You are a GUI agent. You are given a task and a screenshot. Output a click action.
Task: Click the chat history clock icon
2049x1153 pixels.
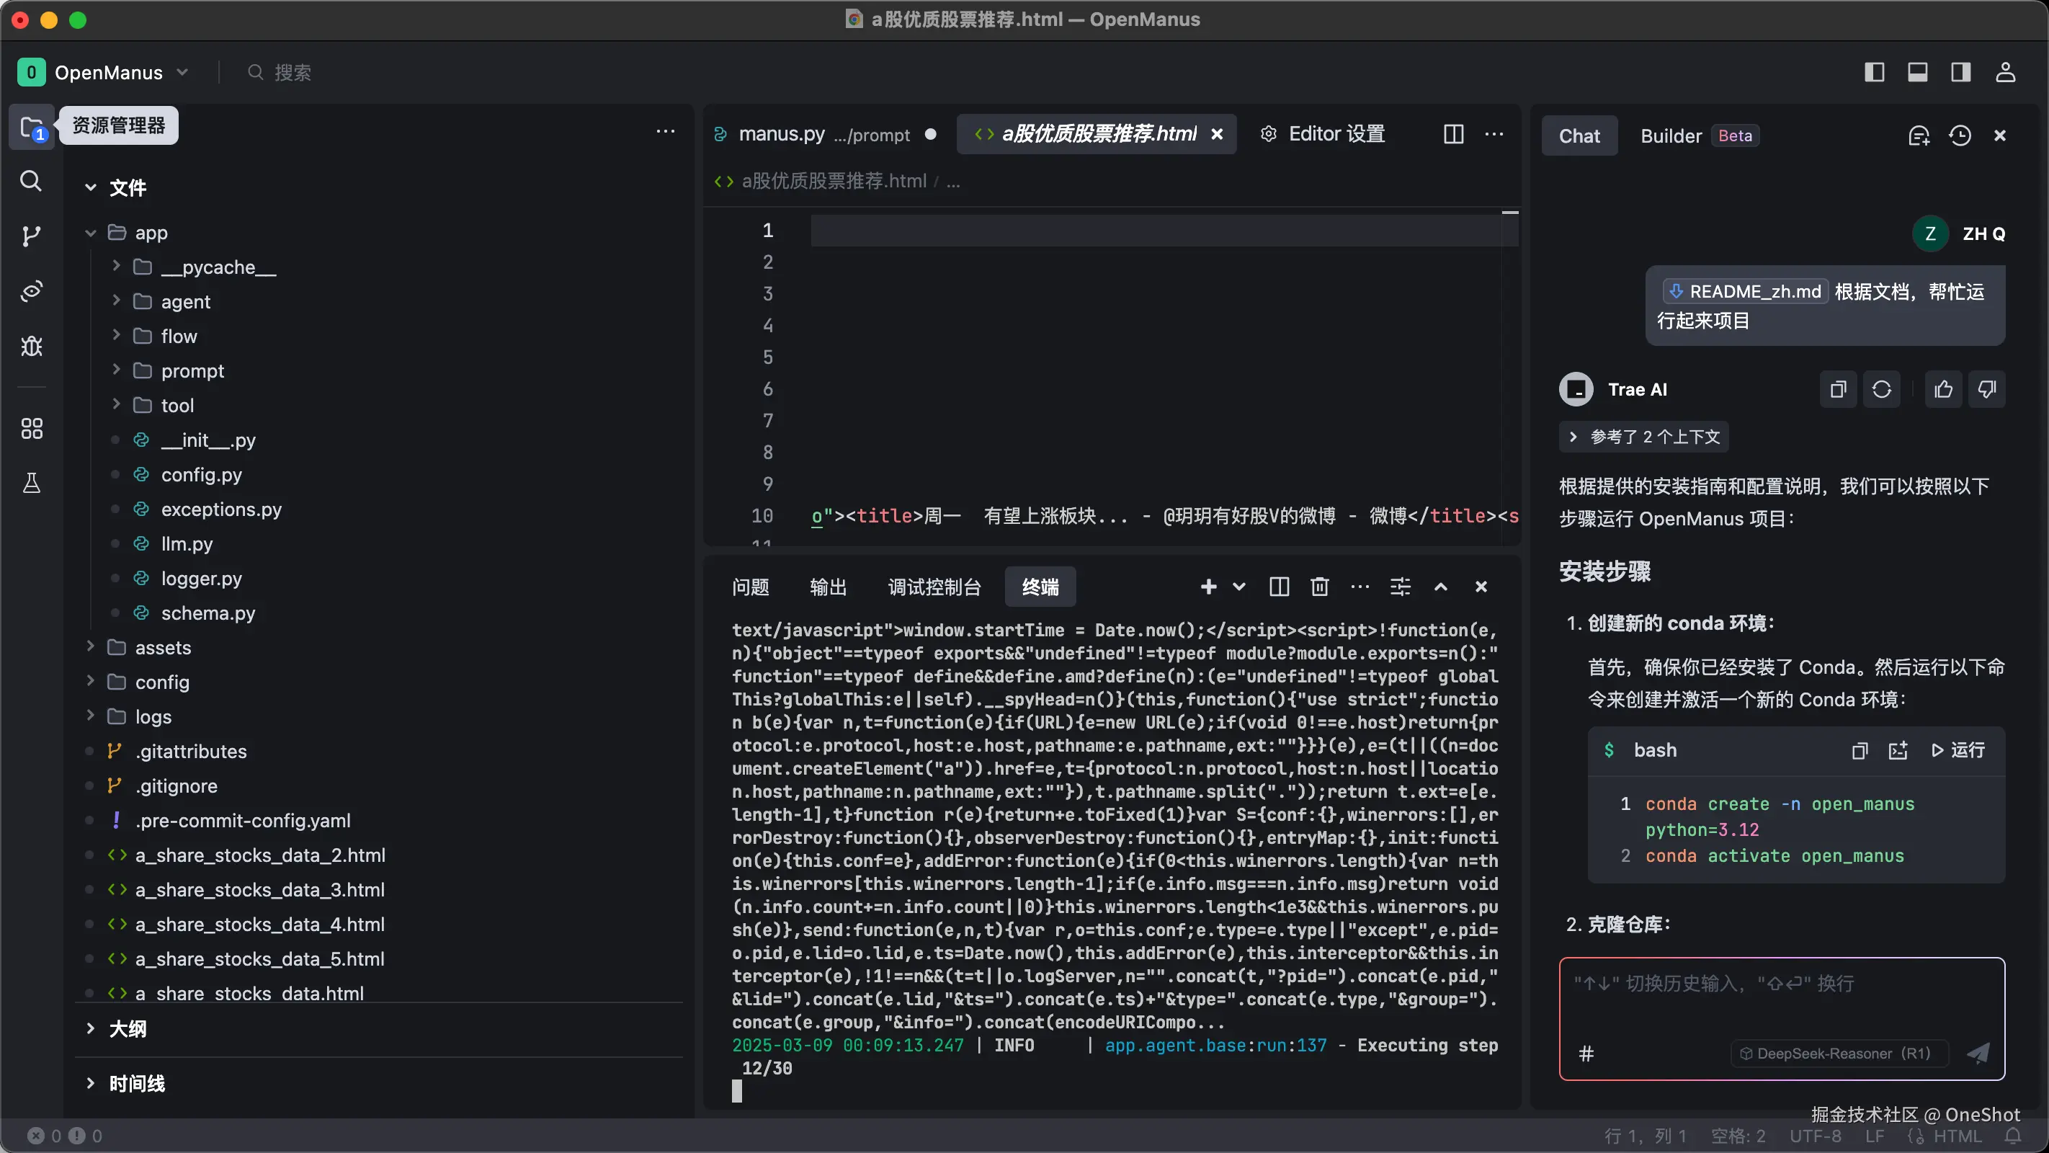(x=1959, y=136)
